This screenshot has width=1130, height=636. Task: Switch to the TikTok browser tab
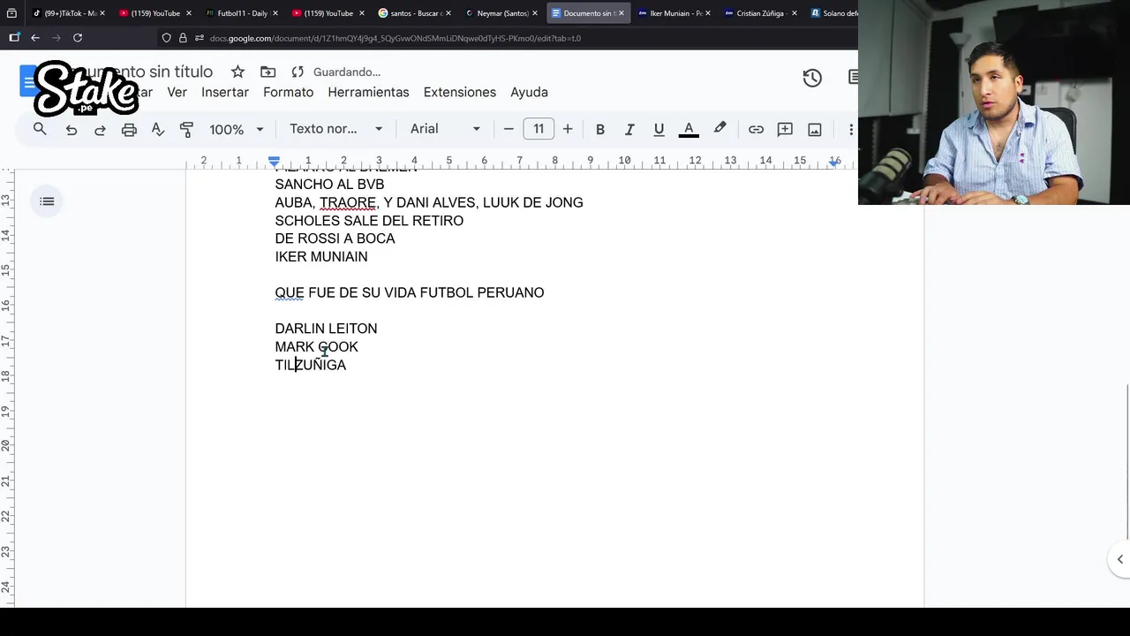pos(69,13)
